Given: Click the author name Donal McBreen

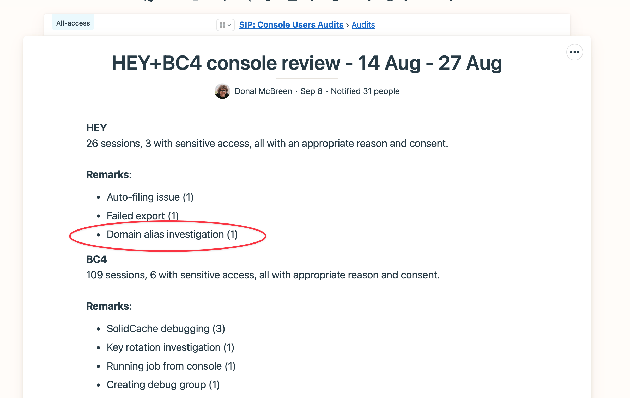Looking at the screenshot, I should coord(263,91).
